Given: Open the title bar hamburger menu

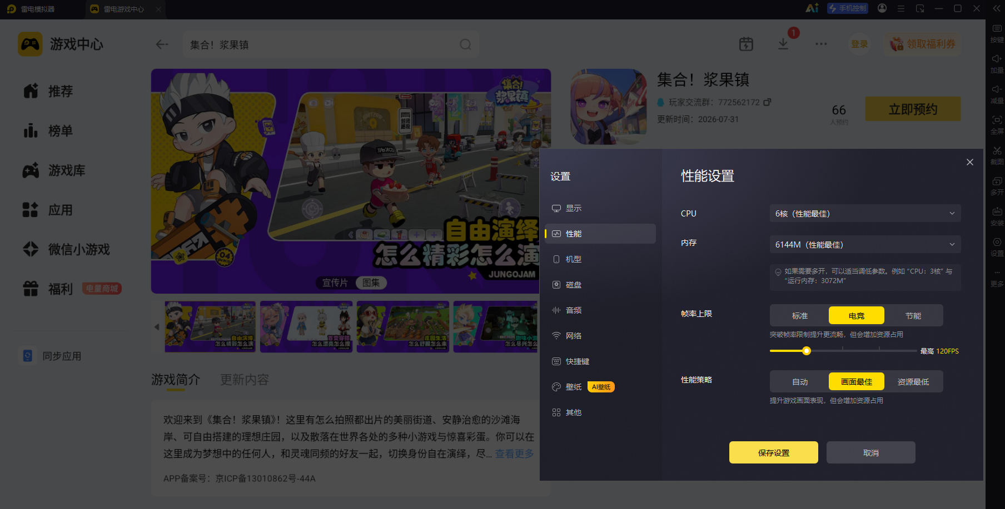Looking at the screenshot, I should tap(901, 8).
